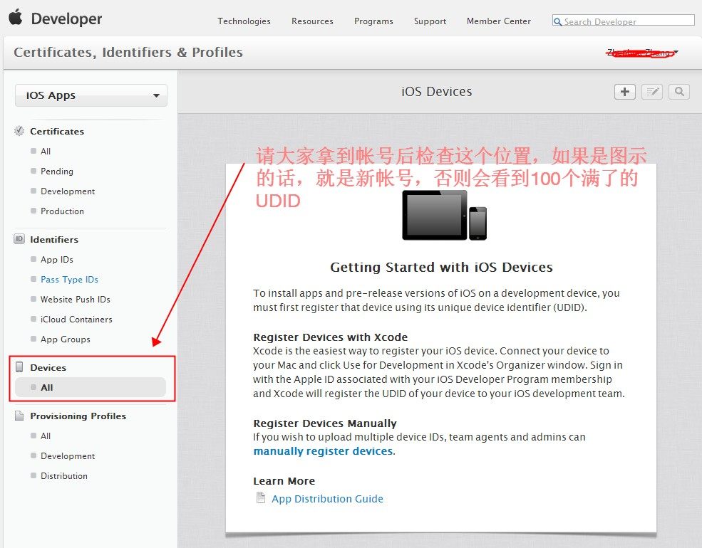Click the Provisioning Profiles document icon

point(19,416)
